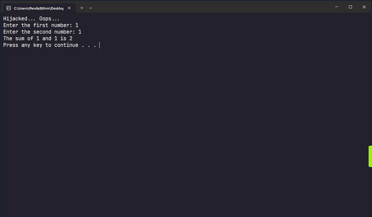372x217 pixels.
Task: Click the value 1 after second number prompt
Action: pyautogui.click(x=80, y=32)
